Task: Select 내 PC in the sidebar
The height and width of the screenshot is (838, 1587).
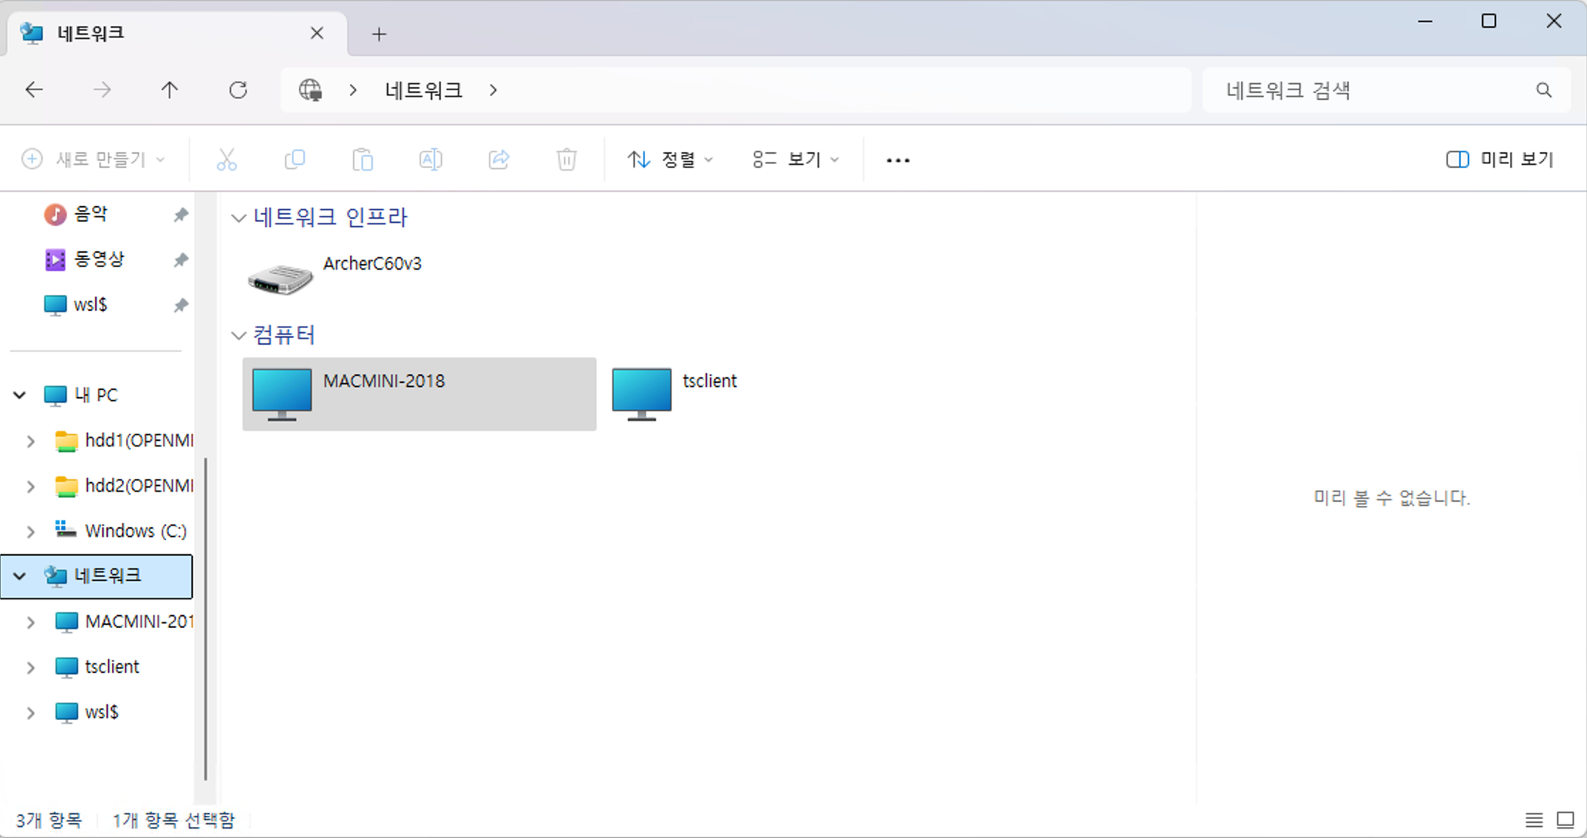Action: click(96, 395)
